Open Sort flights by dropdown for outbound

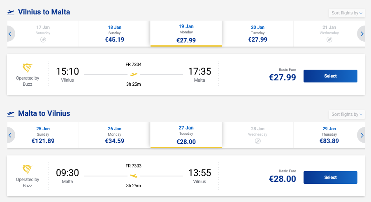tap(347, 13)
